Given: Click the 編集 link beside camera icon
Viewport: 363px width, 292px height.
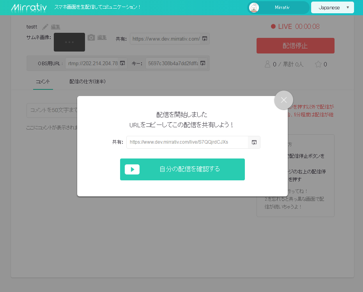Looking at the screenshot, I should click(x=102, y=37).
